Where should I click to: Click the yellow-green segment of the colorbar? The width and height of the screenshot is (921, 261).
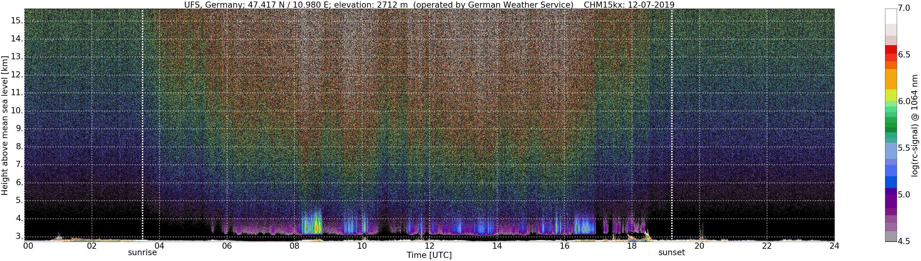point(891,95)
